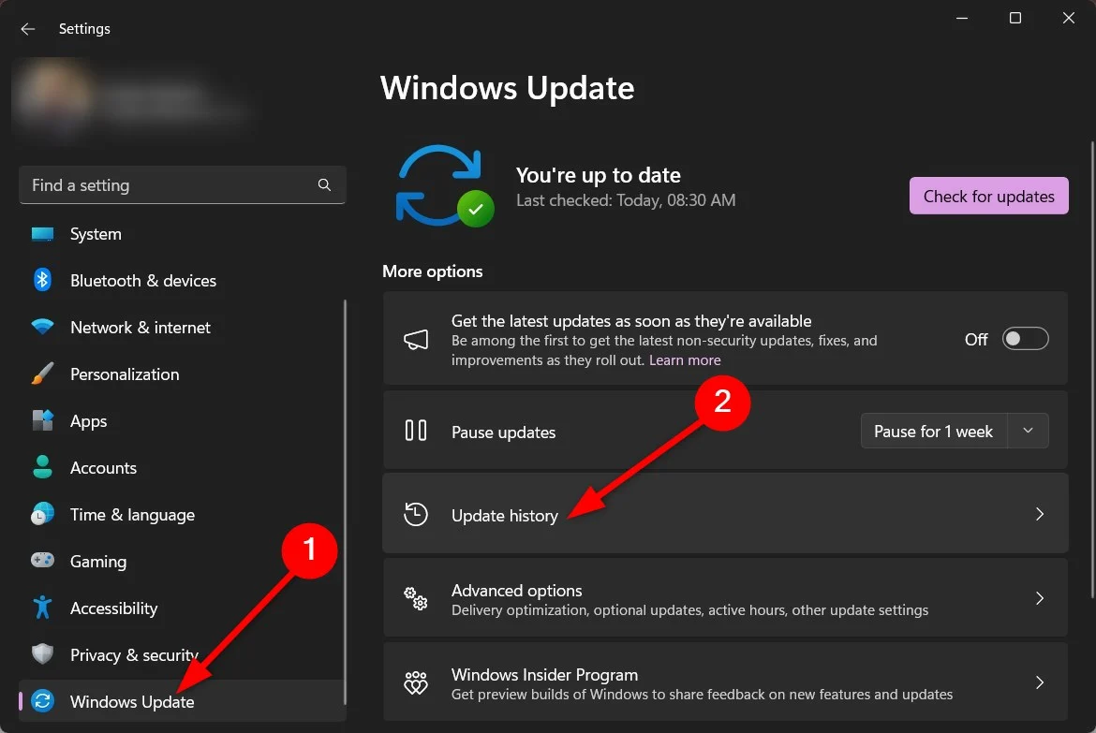This screenshot has height=733, width=1096.
Task: Click the Network wifi icon
Action: coord(43,327)
